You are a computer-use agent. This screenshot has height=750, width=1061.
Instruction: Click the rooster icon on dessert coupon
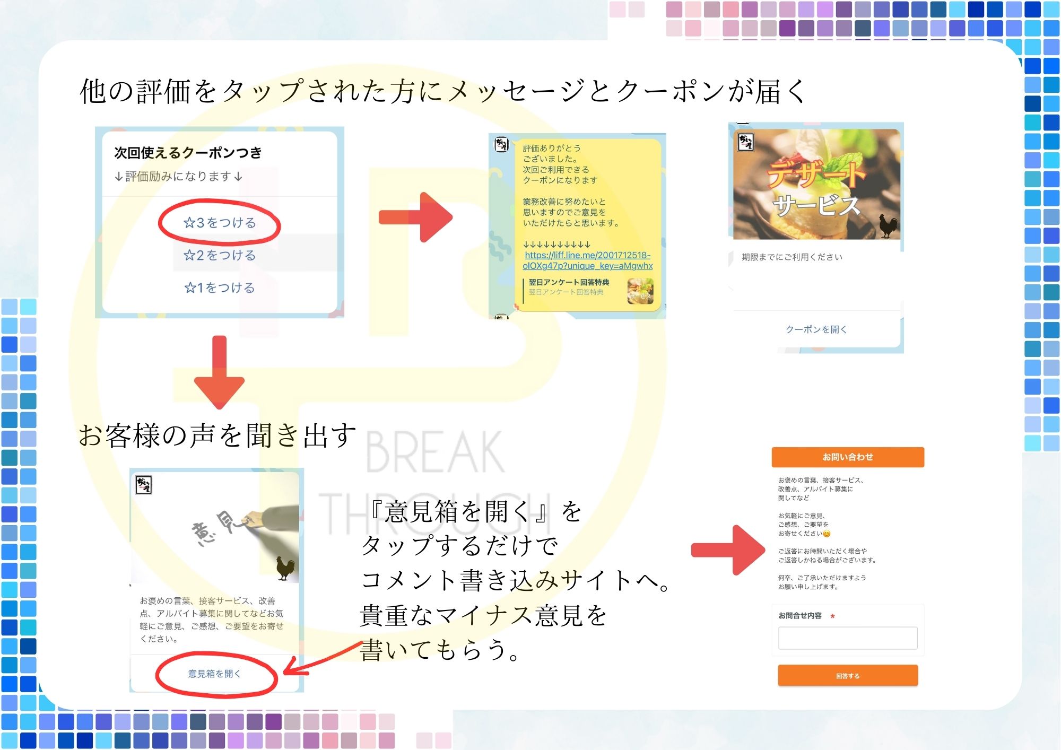point(888,226)
